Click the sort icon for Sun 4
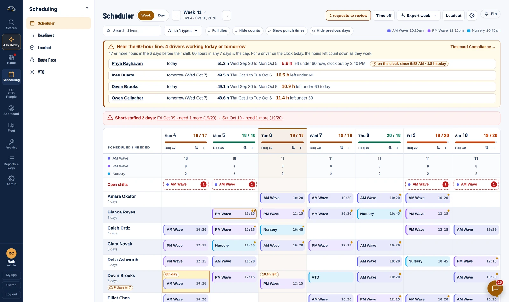This screenshot has width=509, height=302. [x=196, y=148]
